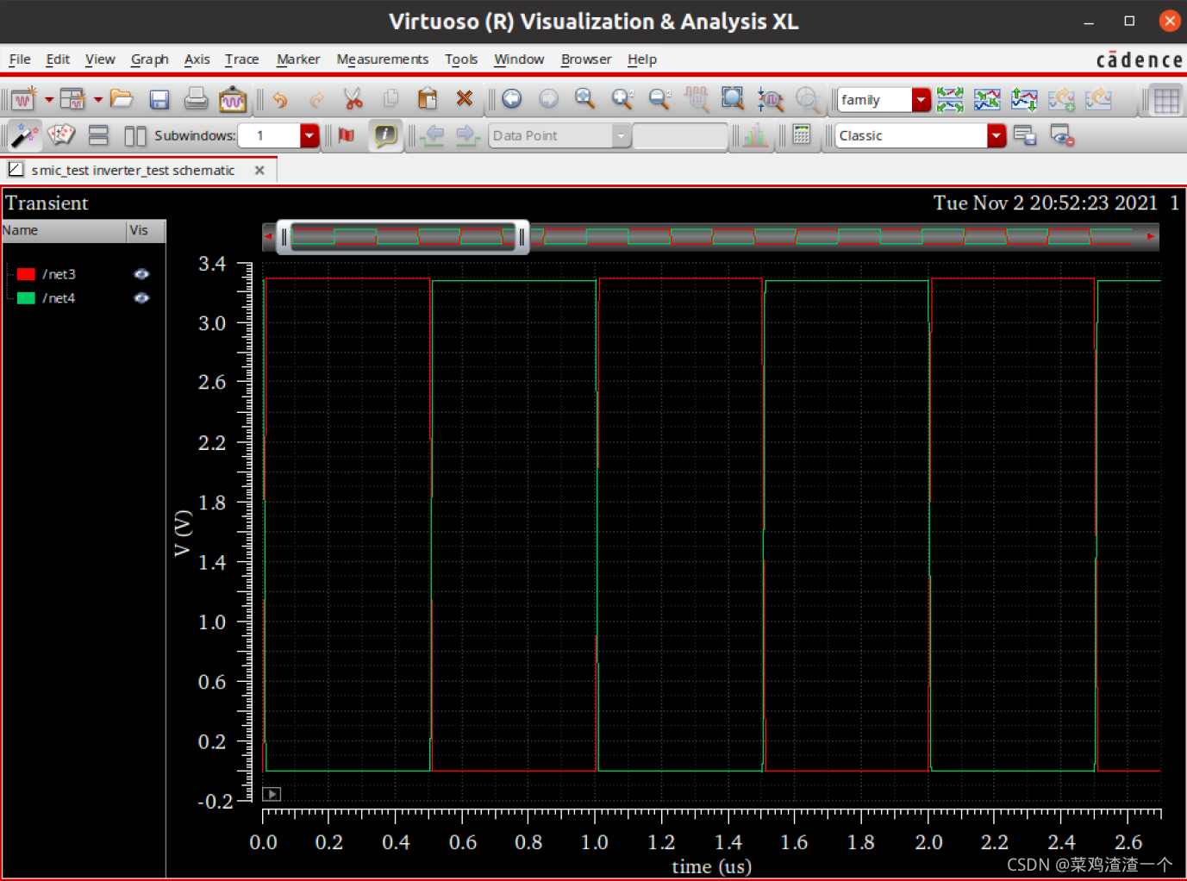Click the green /net4 color swatch
This screenshot has height=881, width=1187.
[x=26, y=298]
